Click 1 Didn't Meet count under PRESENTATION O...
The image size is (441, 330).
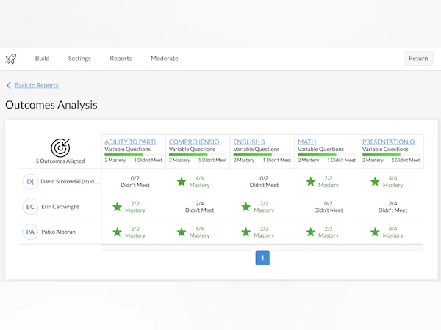(406, 160)
